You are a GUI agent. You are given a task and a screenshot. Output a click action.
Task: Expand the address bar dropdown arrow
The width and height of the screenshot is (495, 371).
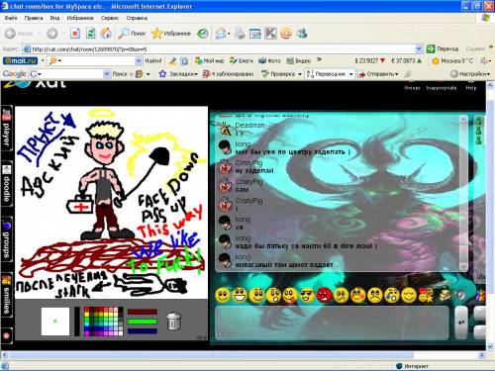[419, 49]
